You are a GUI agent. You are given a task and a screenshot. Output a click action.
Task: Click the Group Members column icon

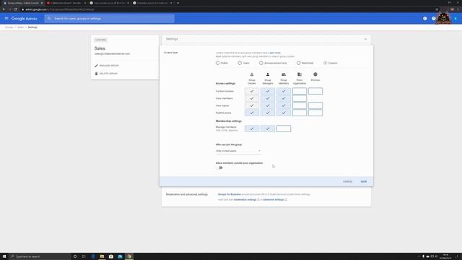(x=284, y=74)
